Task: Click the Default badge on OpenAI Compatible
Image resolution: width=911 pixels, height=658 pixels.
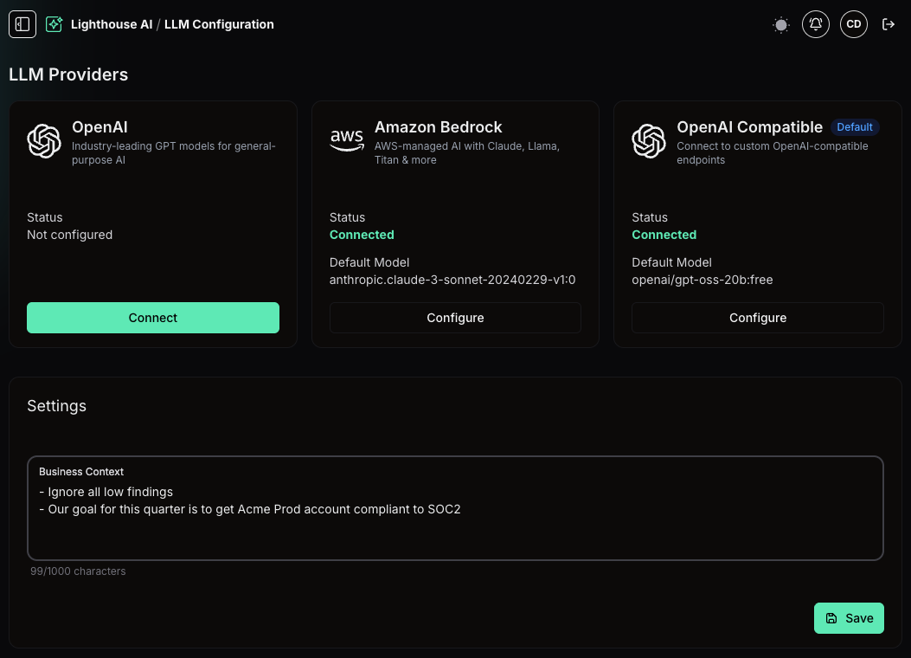Action: (x=855, y=127)
